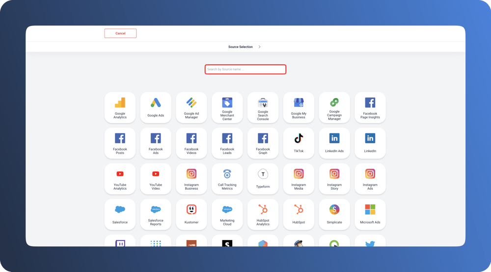Choose the Google Ad Manager source

coord(191,107)
